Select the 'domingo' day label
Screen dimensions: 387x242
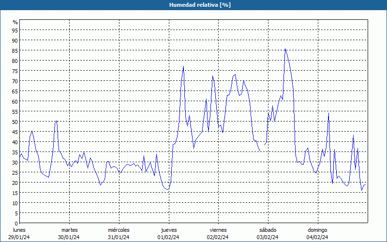tap(317, 230)
